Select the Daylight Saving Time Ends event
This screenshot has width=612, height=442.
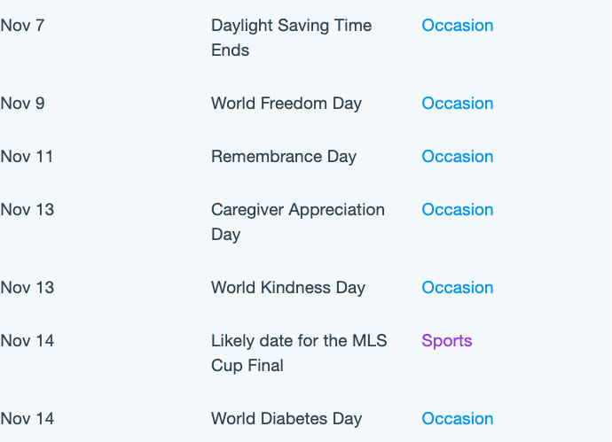click(292, 38)
